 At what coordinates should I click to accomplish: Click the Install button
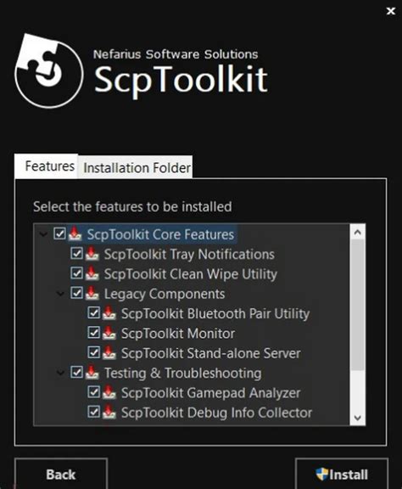point(342,474)
